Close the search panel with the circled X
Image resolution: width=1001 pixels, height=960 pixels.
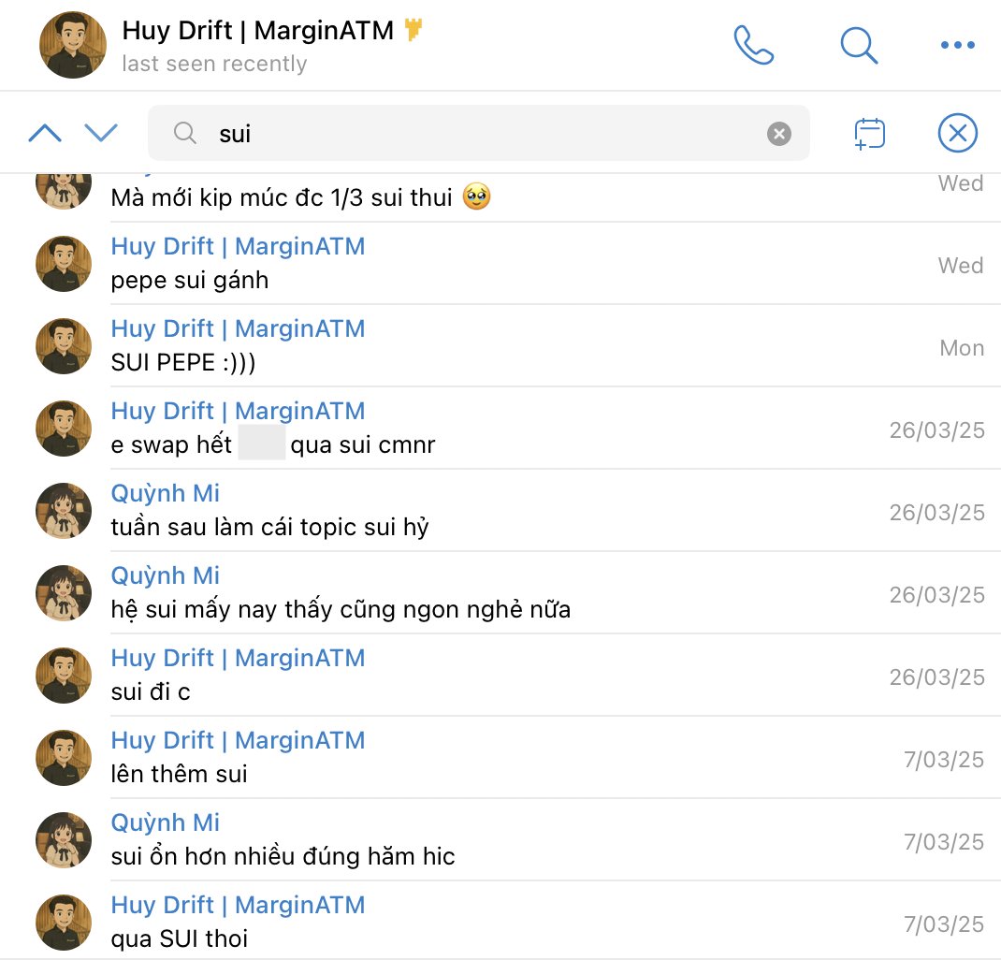tap(957, 132)
